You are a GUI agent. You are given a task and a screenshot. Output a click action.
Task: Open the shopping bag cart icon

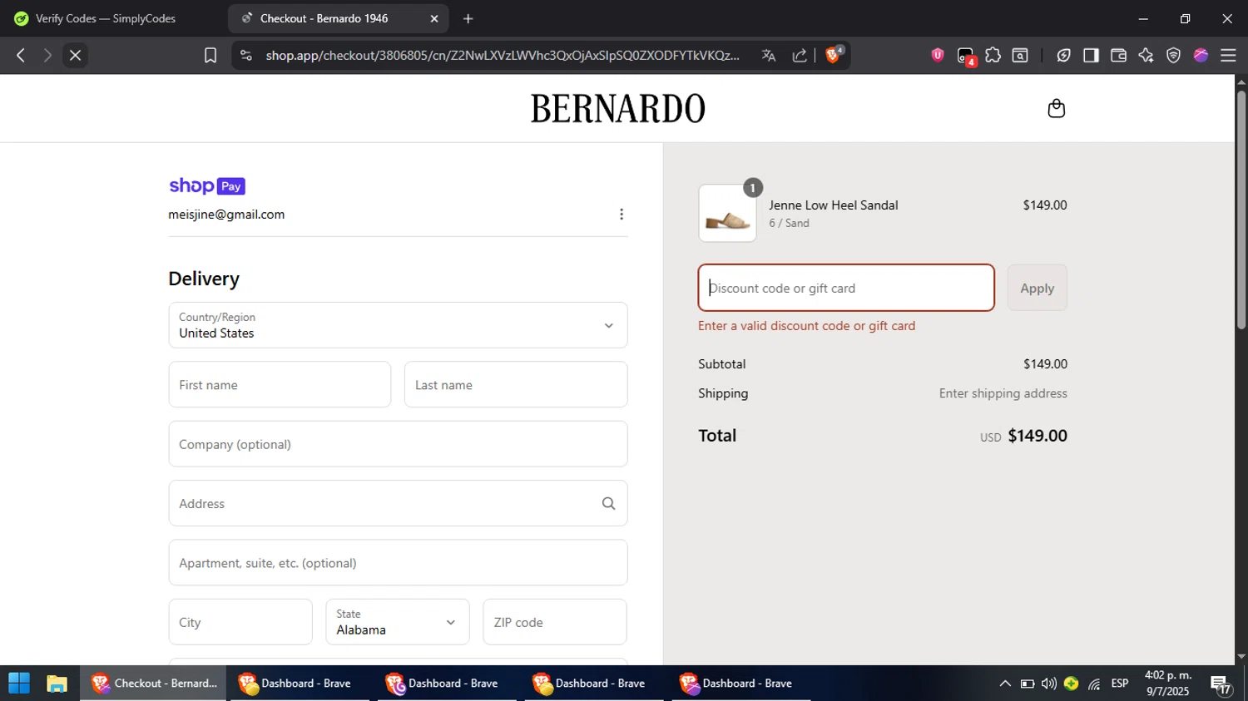pos(1056,108)
